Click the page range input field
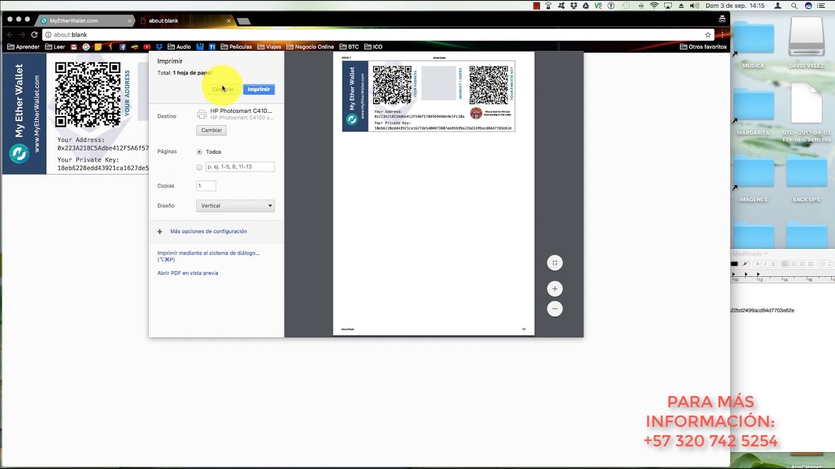The height and width of the screenshot is (469, 835). (240, 167)
